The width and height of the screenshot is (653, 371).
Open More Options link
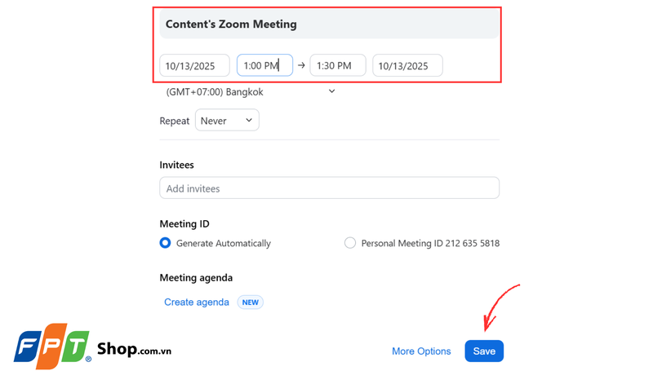pyautogui.click(x=421, y=351)
